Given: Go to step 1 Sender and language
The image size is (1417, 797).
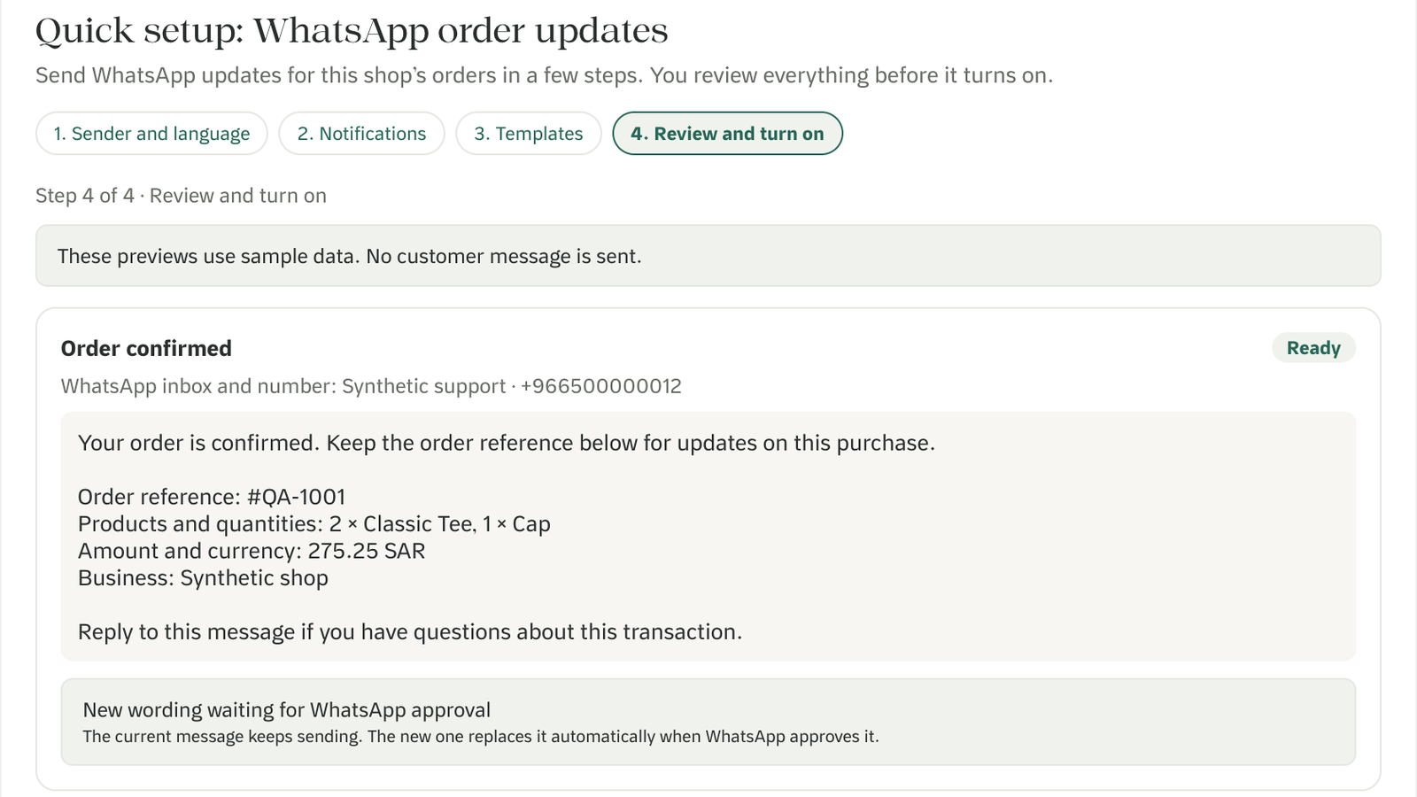Looking at the screenshot, I should 151,134.
